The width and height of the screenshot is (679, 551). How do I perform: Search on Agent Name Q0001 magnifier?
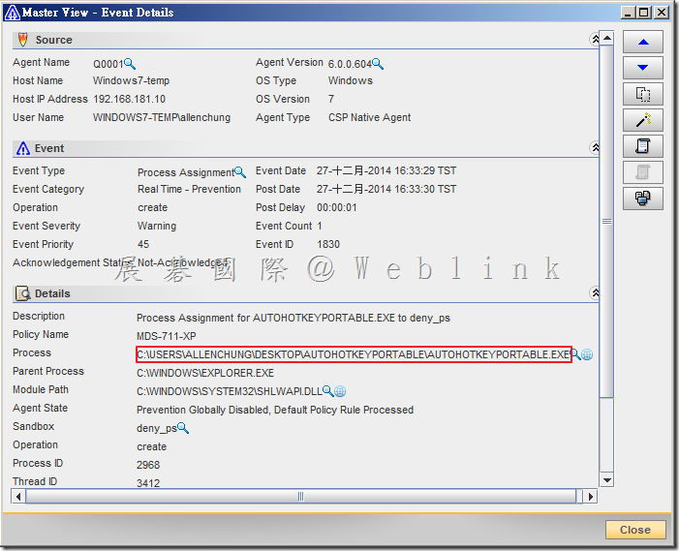pyautogui.click(x=130, y=64)
